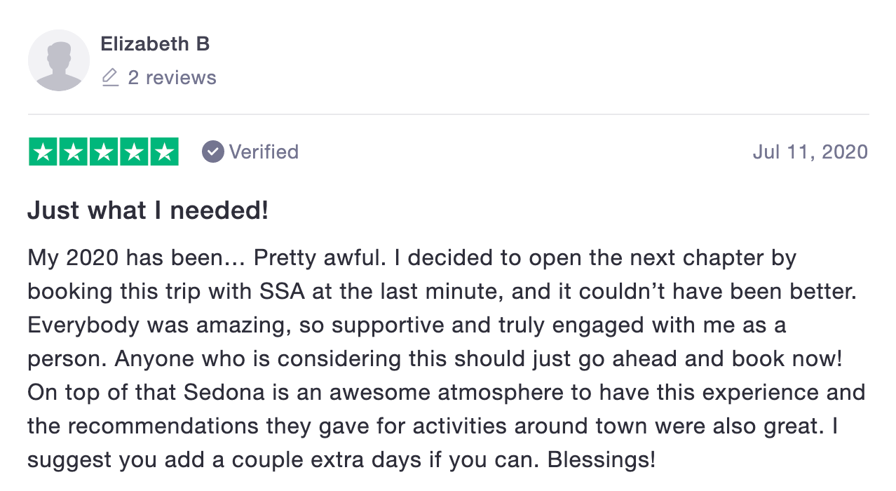Click the divider line below the reviewer info
This screenshot has width=896, height=491.
448,112
